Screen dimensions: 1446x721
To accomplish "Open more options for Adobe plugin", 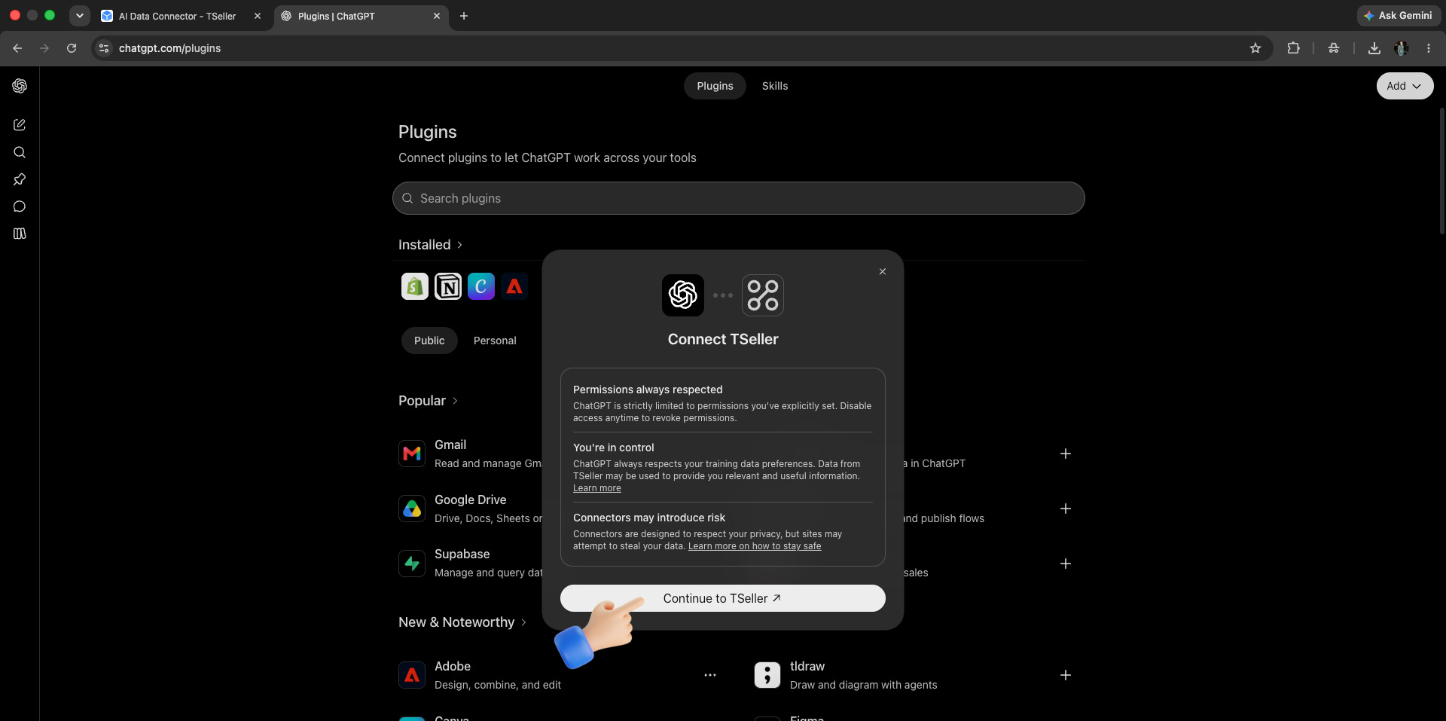I will tap(710, 675).
